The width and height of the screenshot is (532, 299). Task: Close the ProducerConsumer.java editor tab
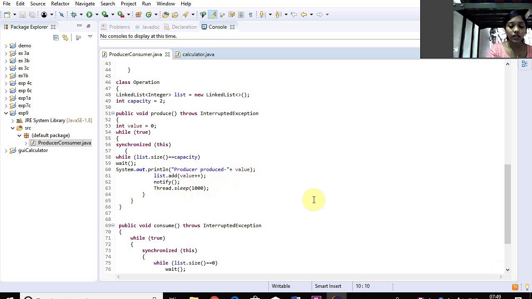(x=167, y=54)
